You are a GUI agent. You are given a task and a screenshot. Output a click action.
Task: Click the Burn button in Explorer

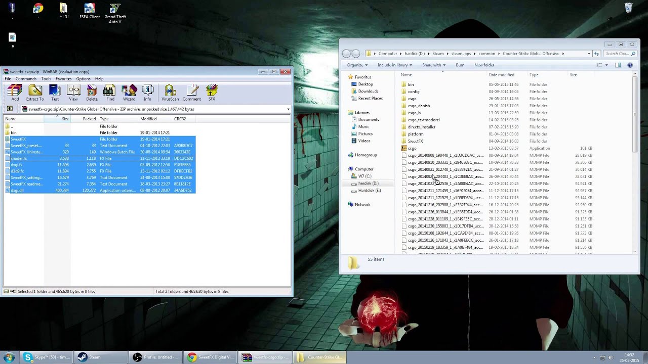(x=460, y=65)
